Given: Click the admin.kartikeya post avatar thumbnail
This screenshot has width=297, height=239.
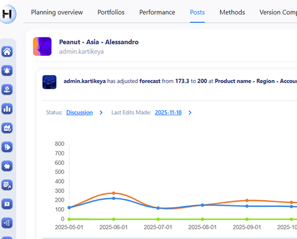Looking at the screenshot, I should tap(49, 82).
